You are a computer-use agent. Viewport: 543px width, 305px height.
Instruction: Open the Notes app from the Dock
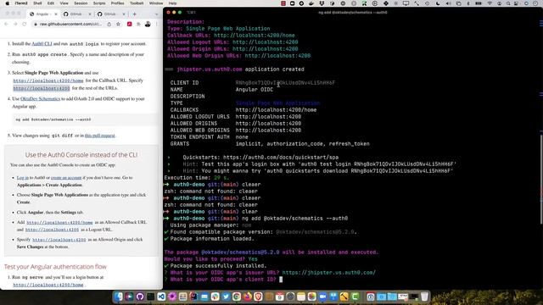(x=301, y=297)
